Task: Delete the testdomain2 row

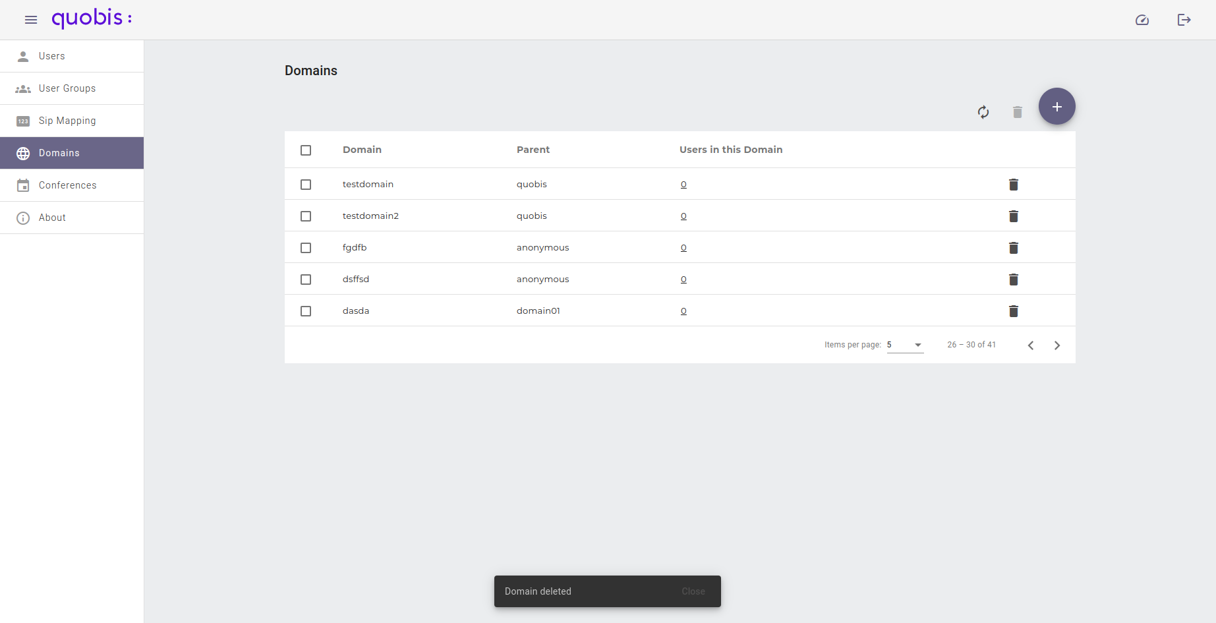Action: 1014,216
